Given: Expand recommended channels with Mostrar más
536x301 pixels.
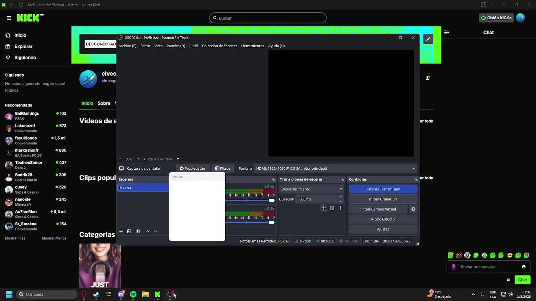Looking at the screenshot, I should pos(15,238).
